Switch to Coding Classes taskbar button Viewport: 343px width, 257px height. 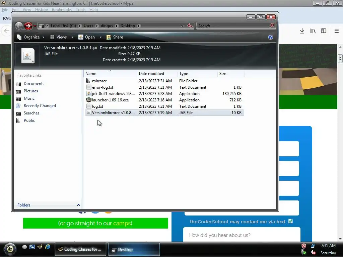(x=80, y=249)
